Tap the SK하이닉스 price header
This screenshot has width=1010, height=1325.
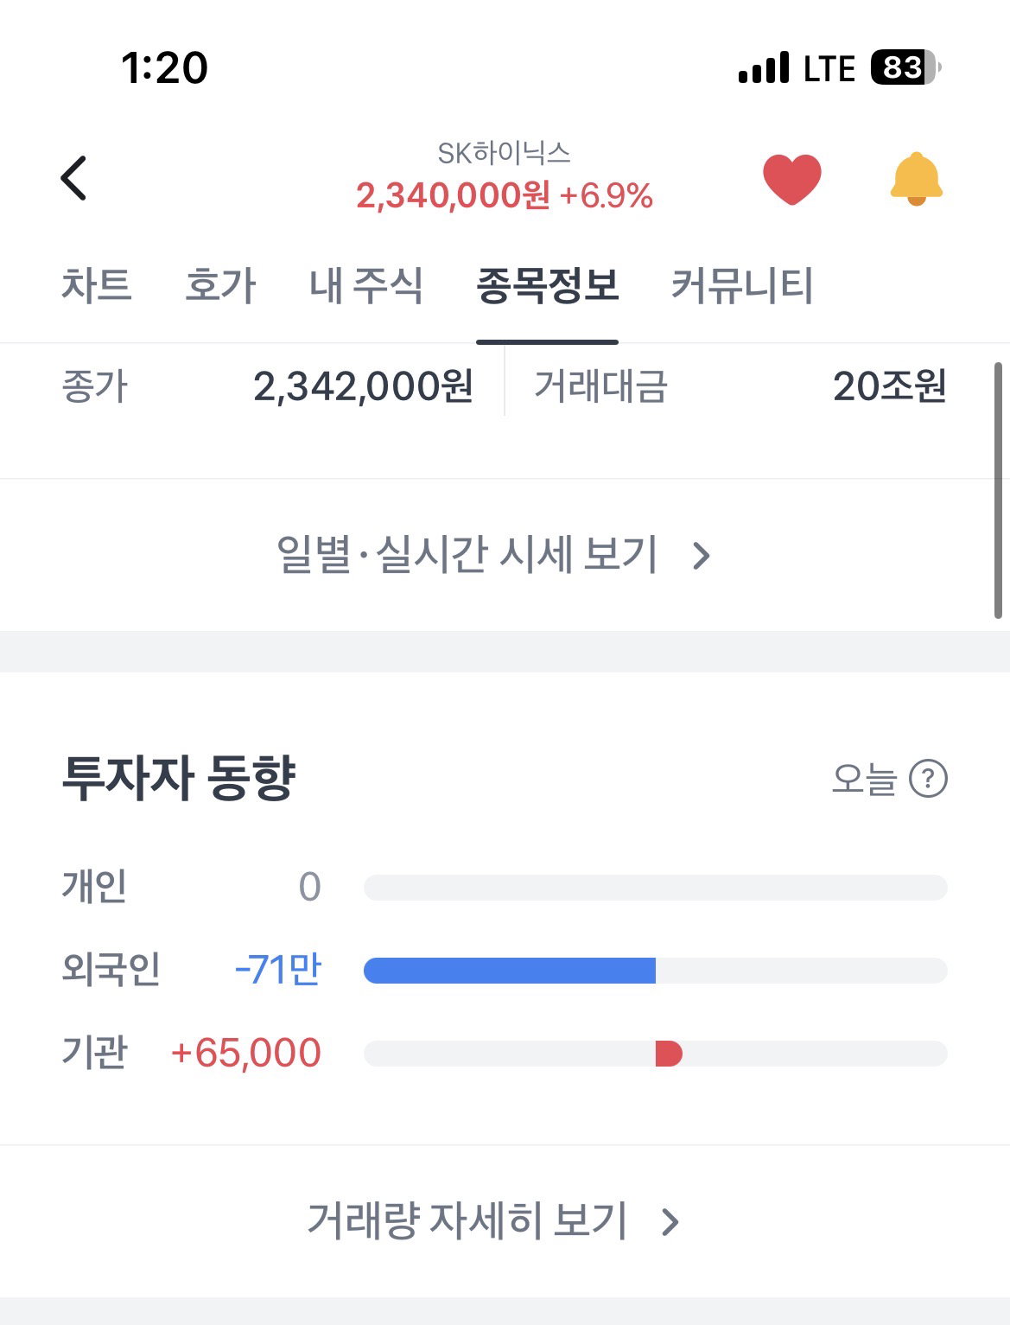point(505,177)
